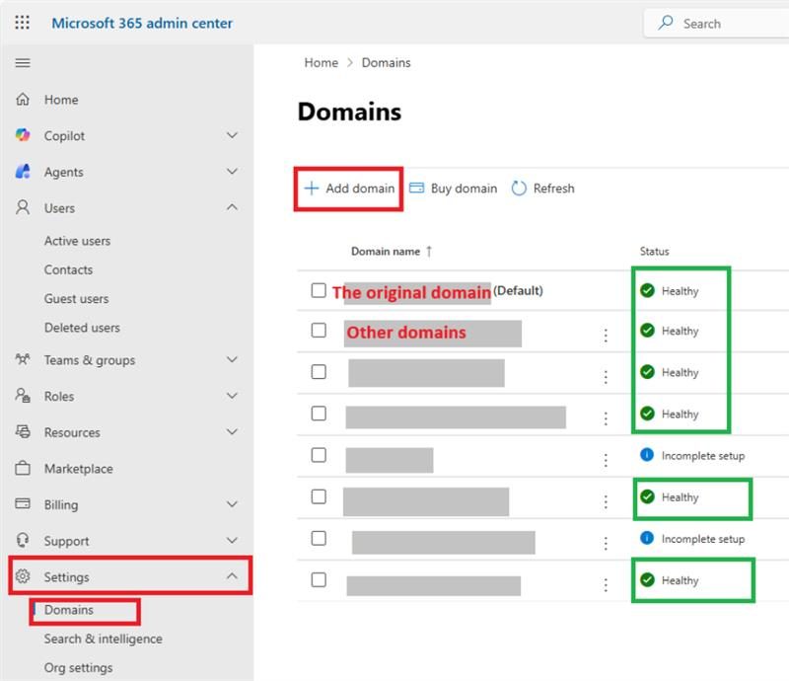
Task: Click the Support headset icon
Action: point(23,540)
